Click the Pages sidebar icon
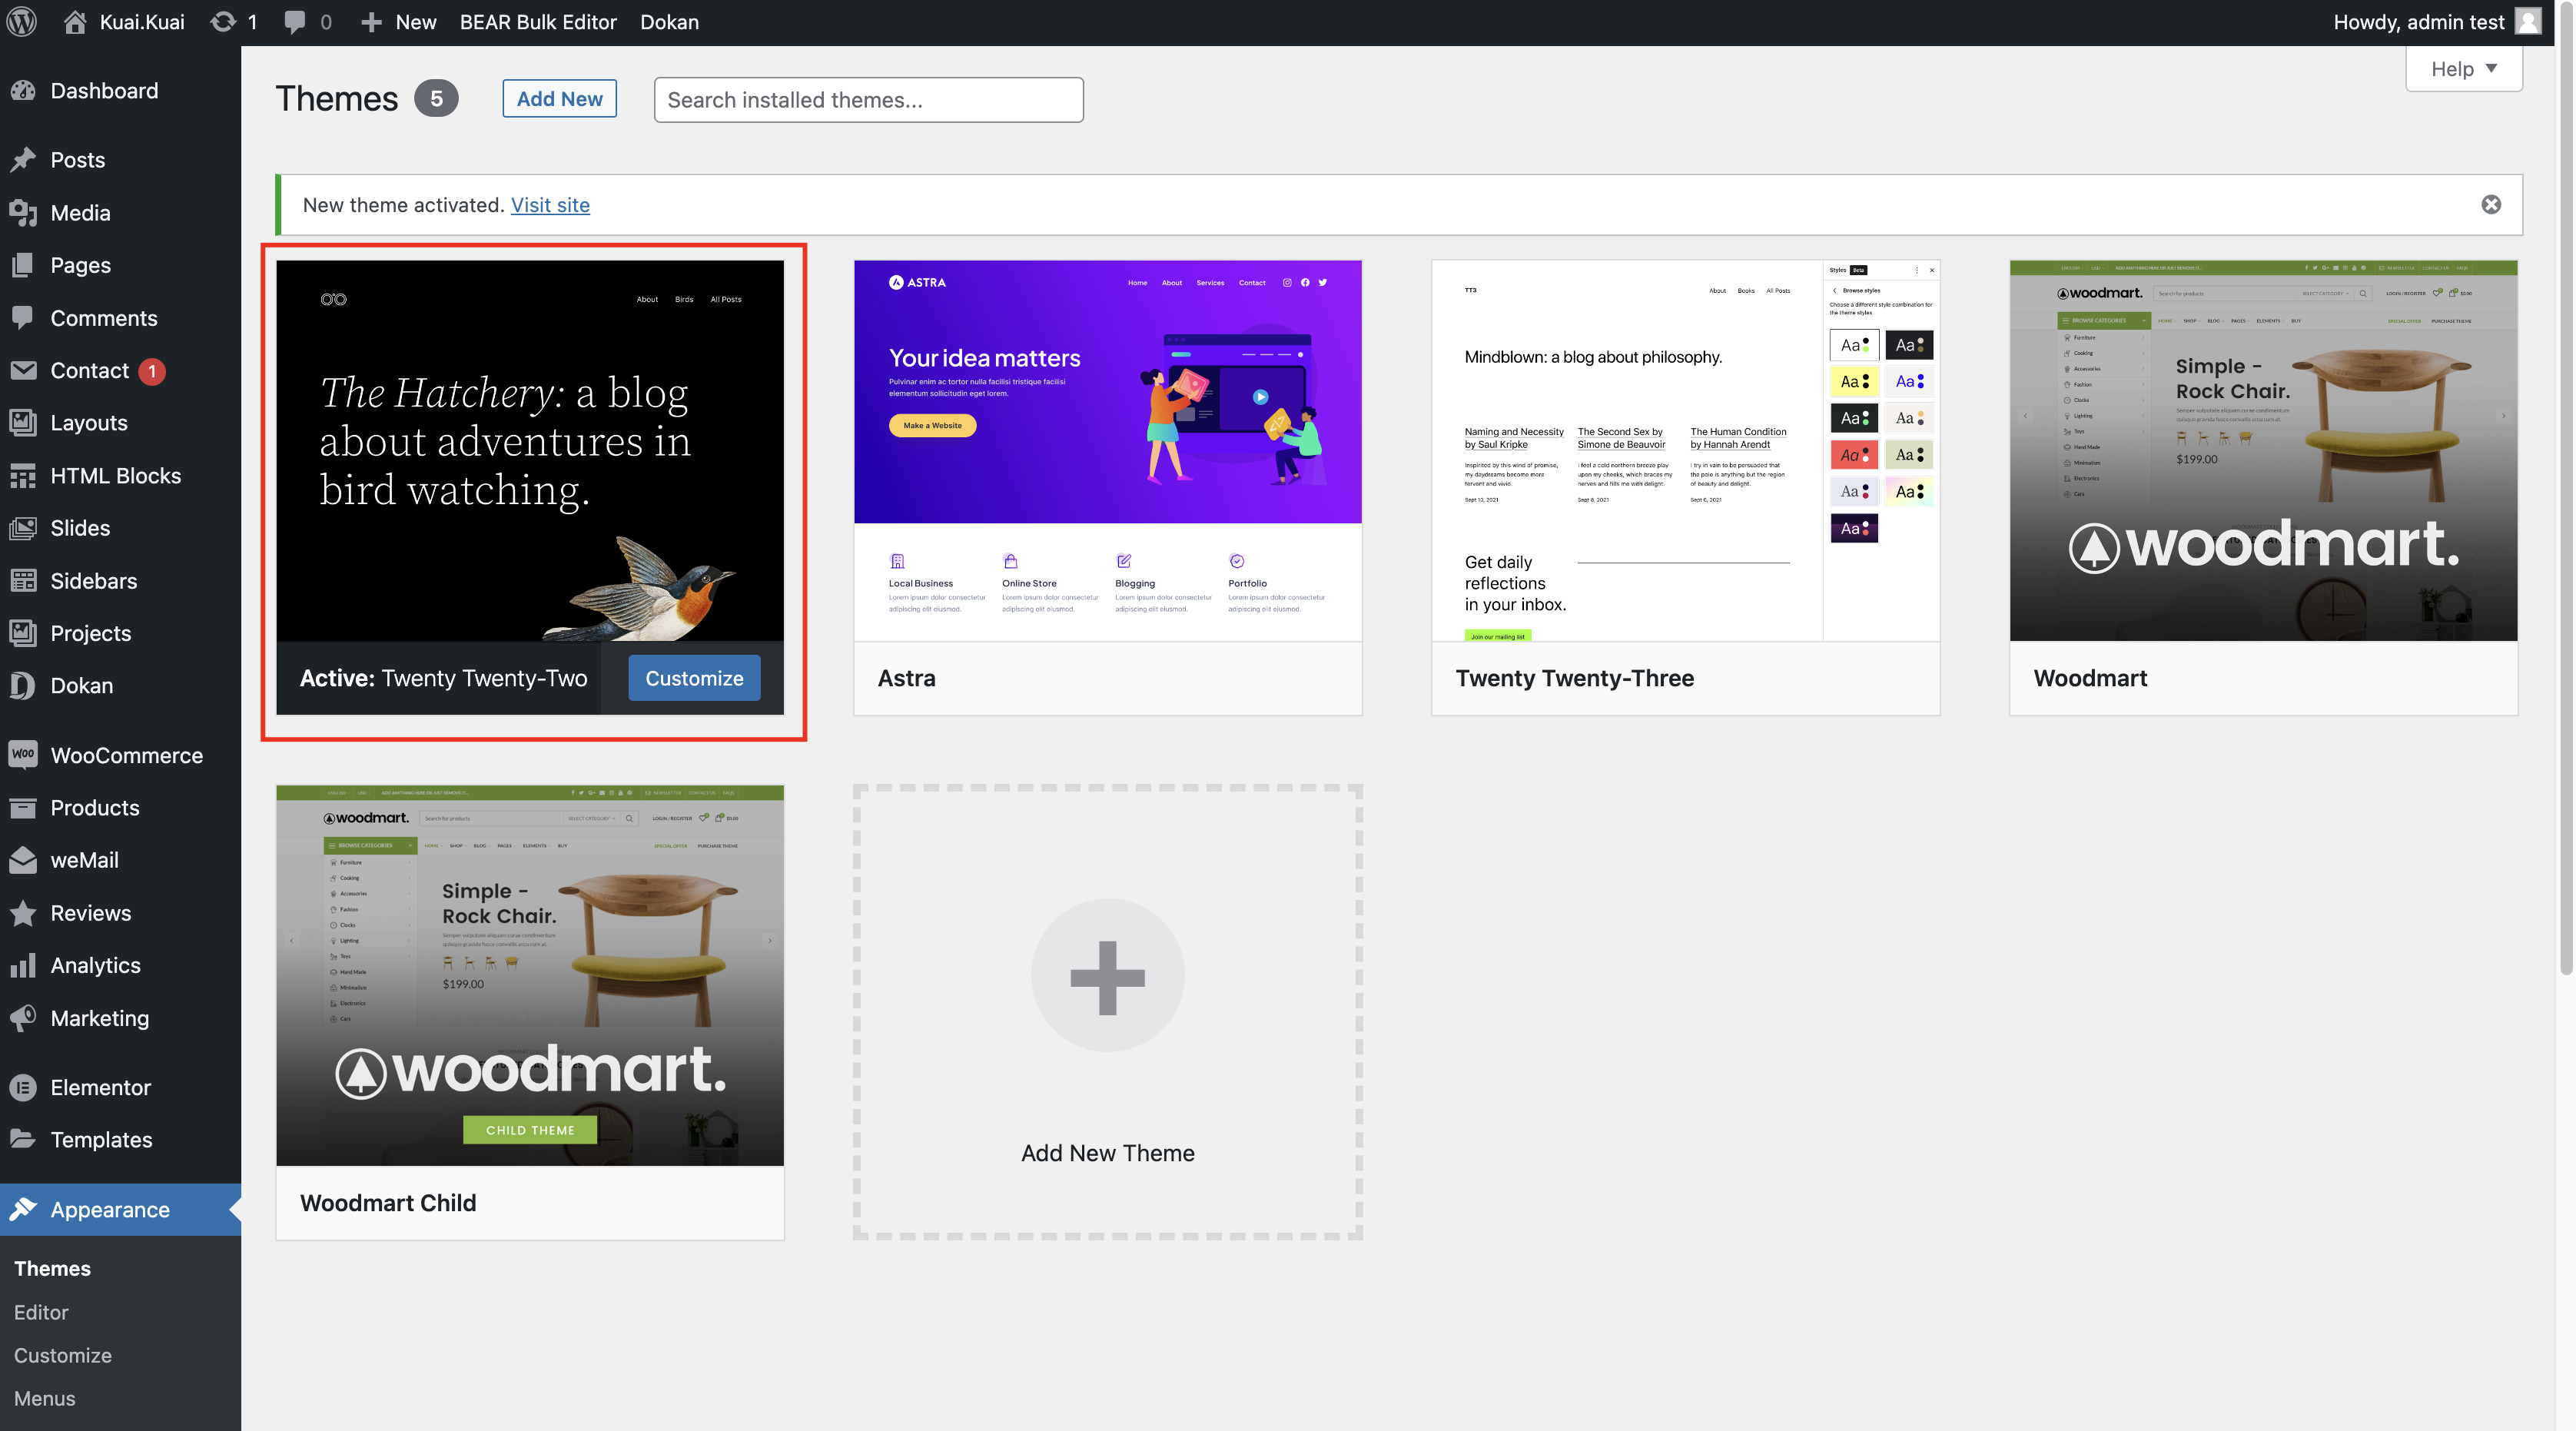Image resolution: width=2576 pixels, height=1431 pixels. (23, 265)
